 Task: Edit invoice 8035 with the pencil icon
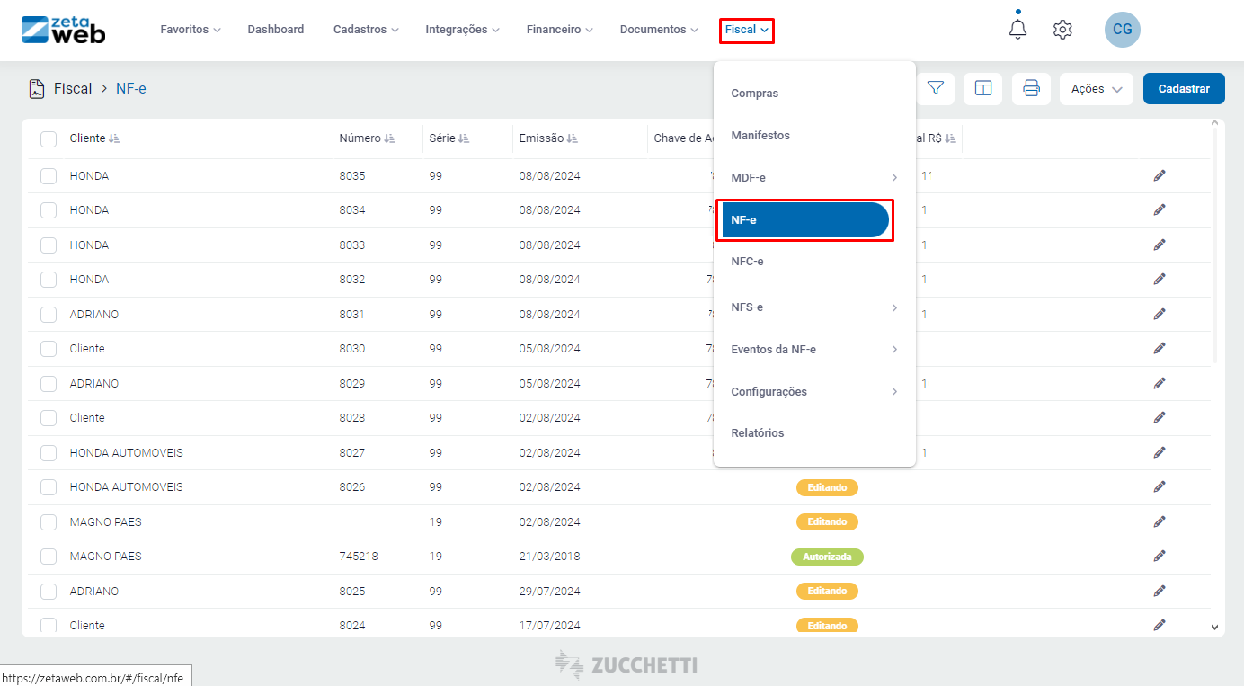coord(1159,175)
